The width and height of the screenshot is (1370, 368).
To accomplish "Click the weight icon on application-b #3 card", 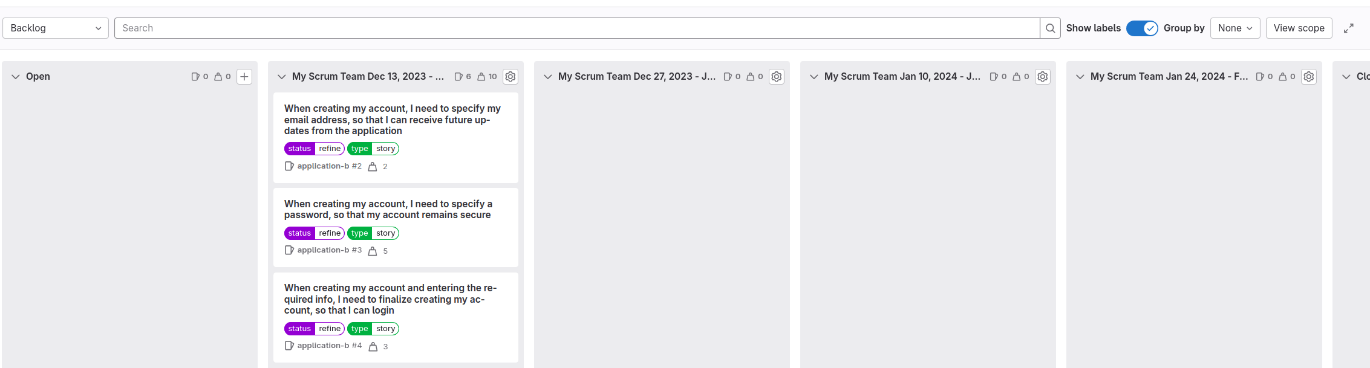I will point(373,251).
